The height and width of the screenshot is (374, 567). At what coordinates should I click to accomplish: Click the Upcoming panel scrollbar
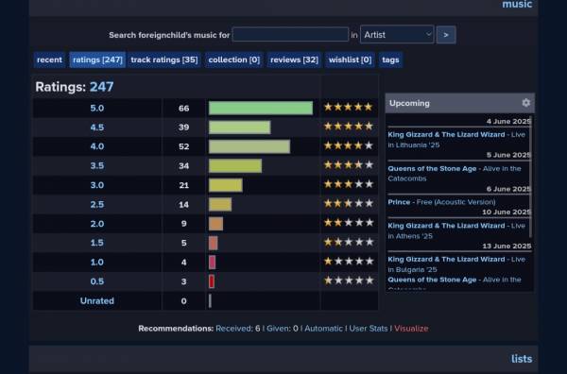click(x=530, y=177)
